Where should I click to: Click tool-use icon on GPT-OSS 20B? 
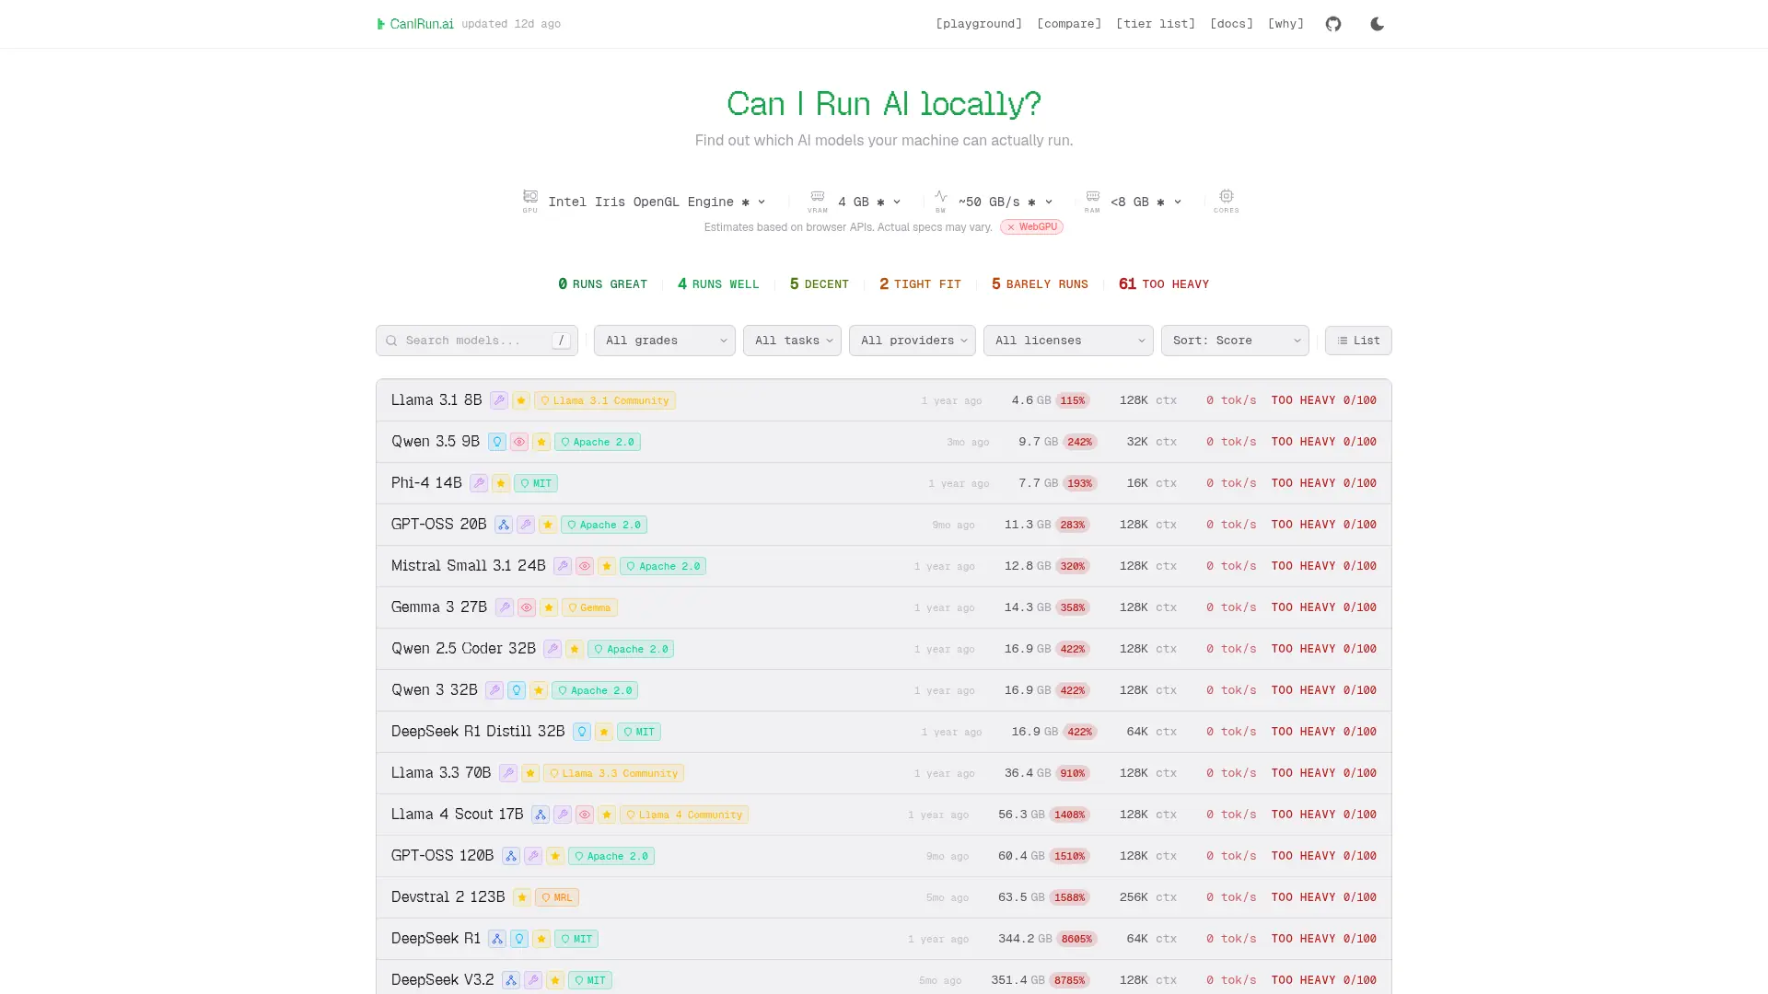click(x=526, y=525)
